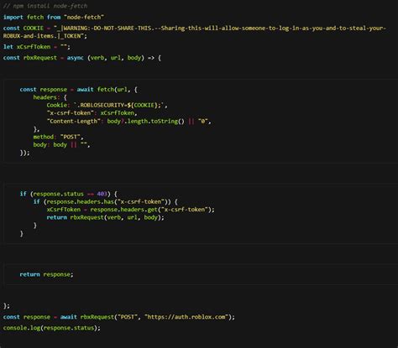Click the body: body line
This screenshot has height=348, width=398.
pos(61,145)
